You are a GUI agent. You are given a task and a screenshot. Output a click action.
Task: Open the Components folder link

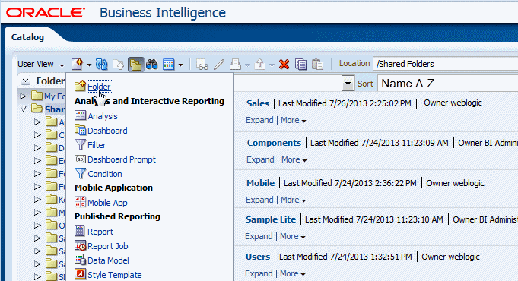tap(274, 143)
